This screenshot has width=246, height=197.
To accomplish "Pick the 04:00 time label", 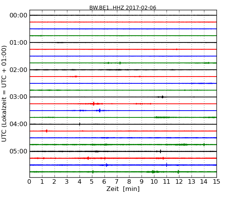I will [x=19, y=124].
